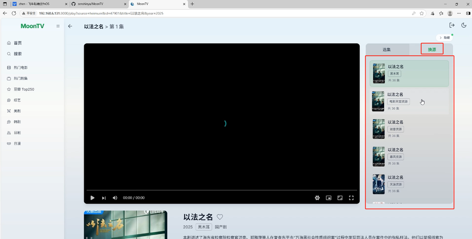Screen dimensions: 472x239
Task: Toggle fullscreen playback
Action: coord(351,198)
